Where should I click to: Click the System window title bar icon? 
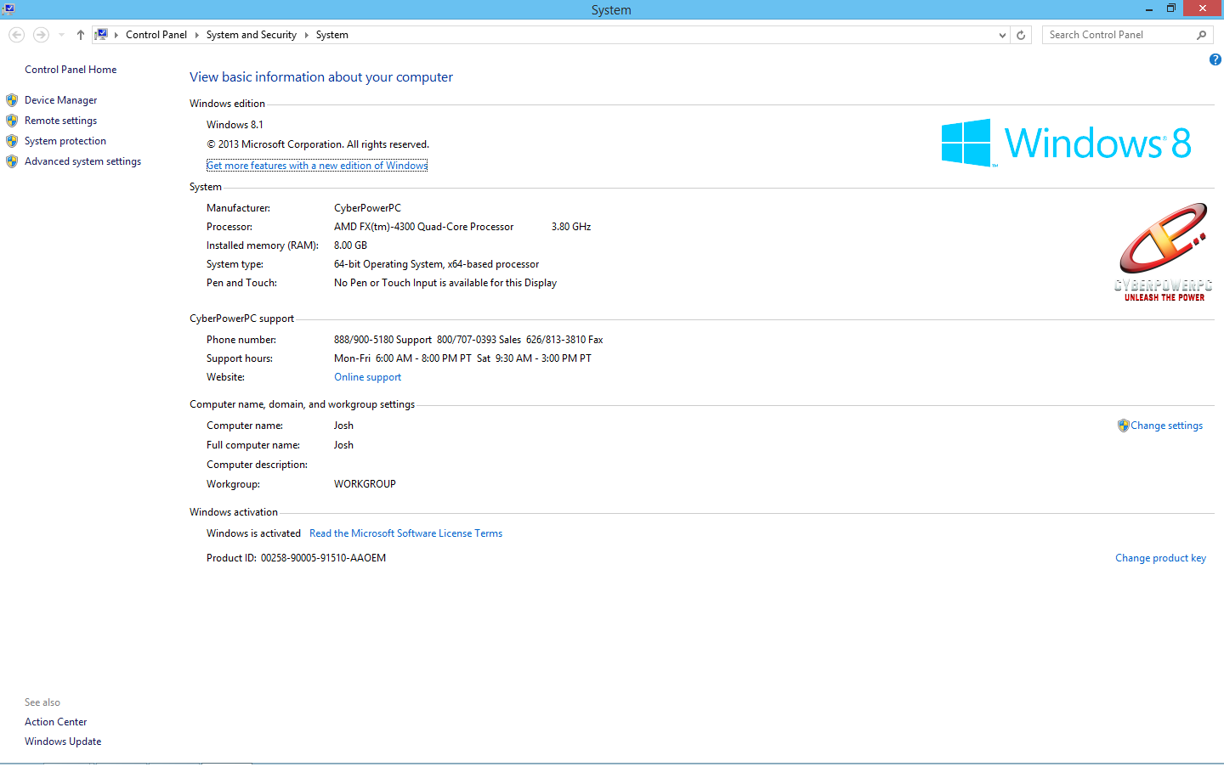(8, 8)
